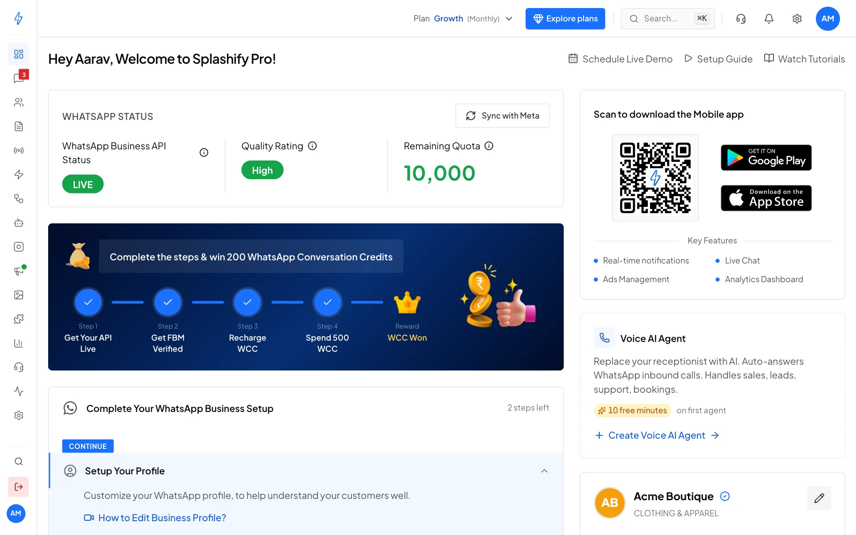
Task: Open inbox chat icon with 3 badge
Action: tap(18, 78)
